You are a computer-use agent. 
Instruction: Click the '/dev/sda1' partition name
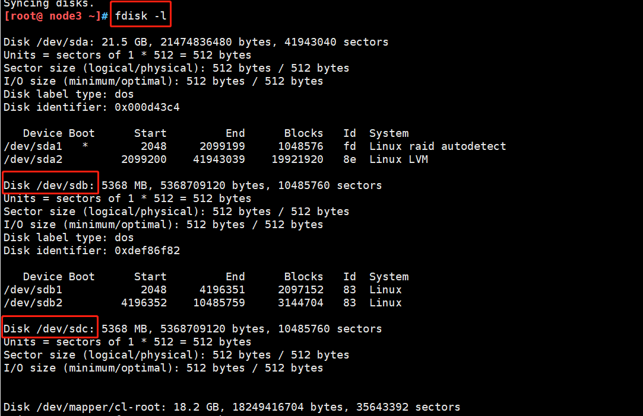(x=33, y=146)
